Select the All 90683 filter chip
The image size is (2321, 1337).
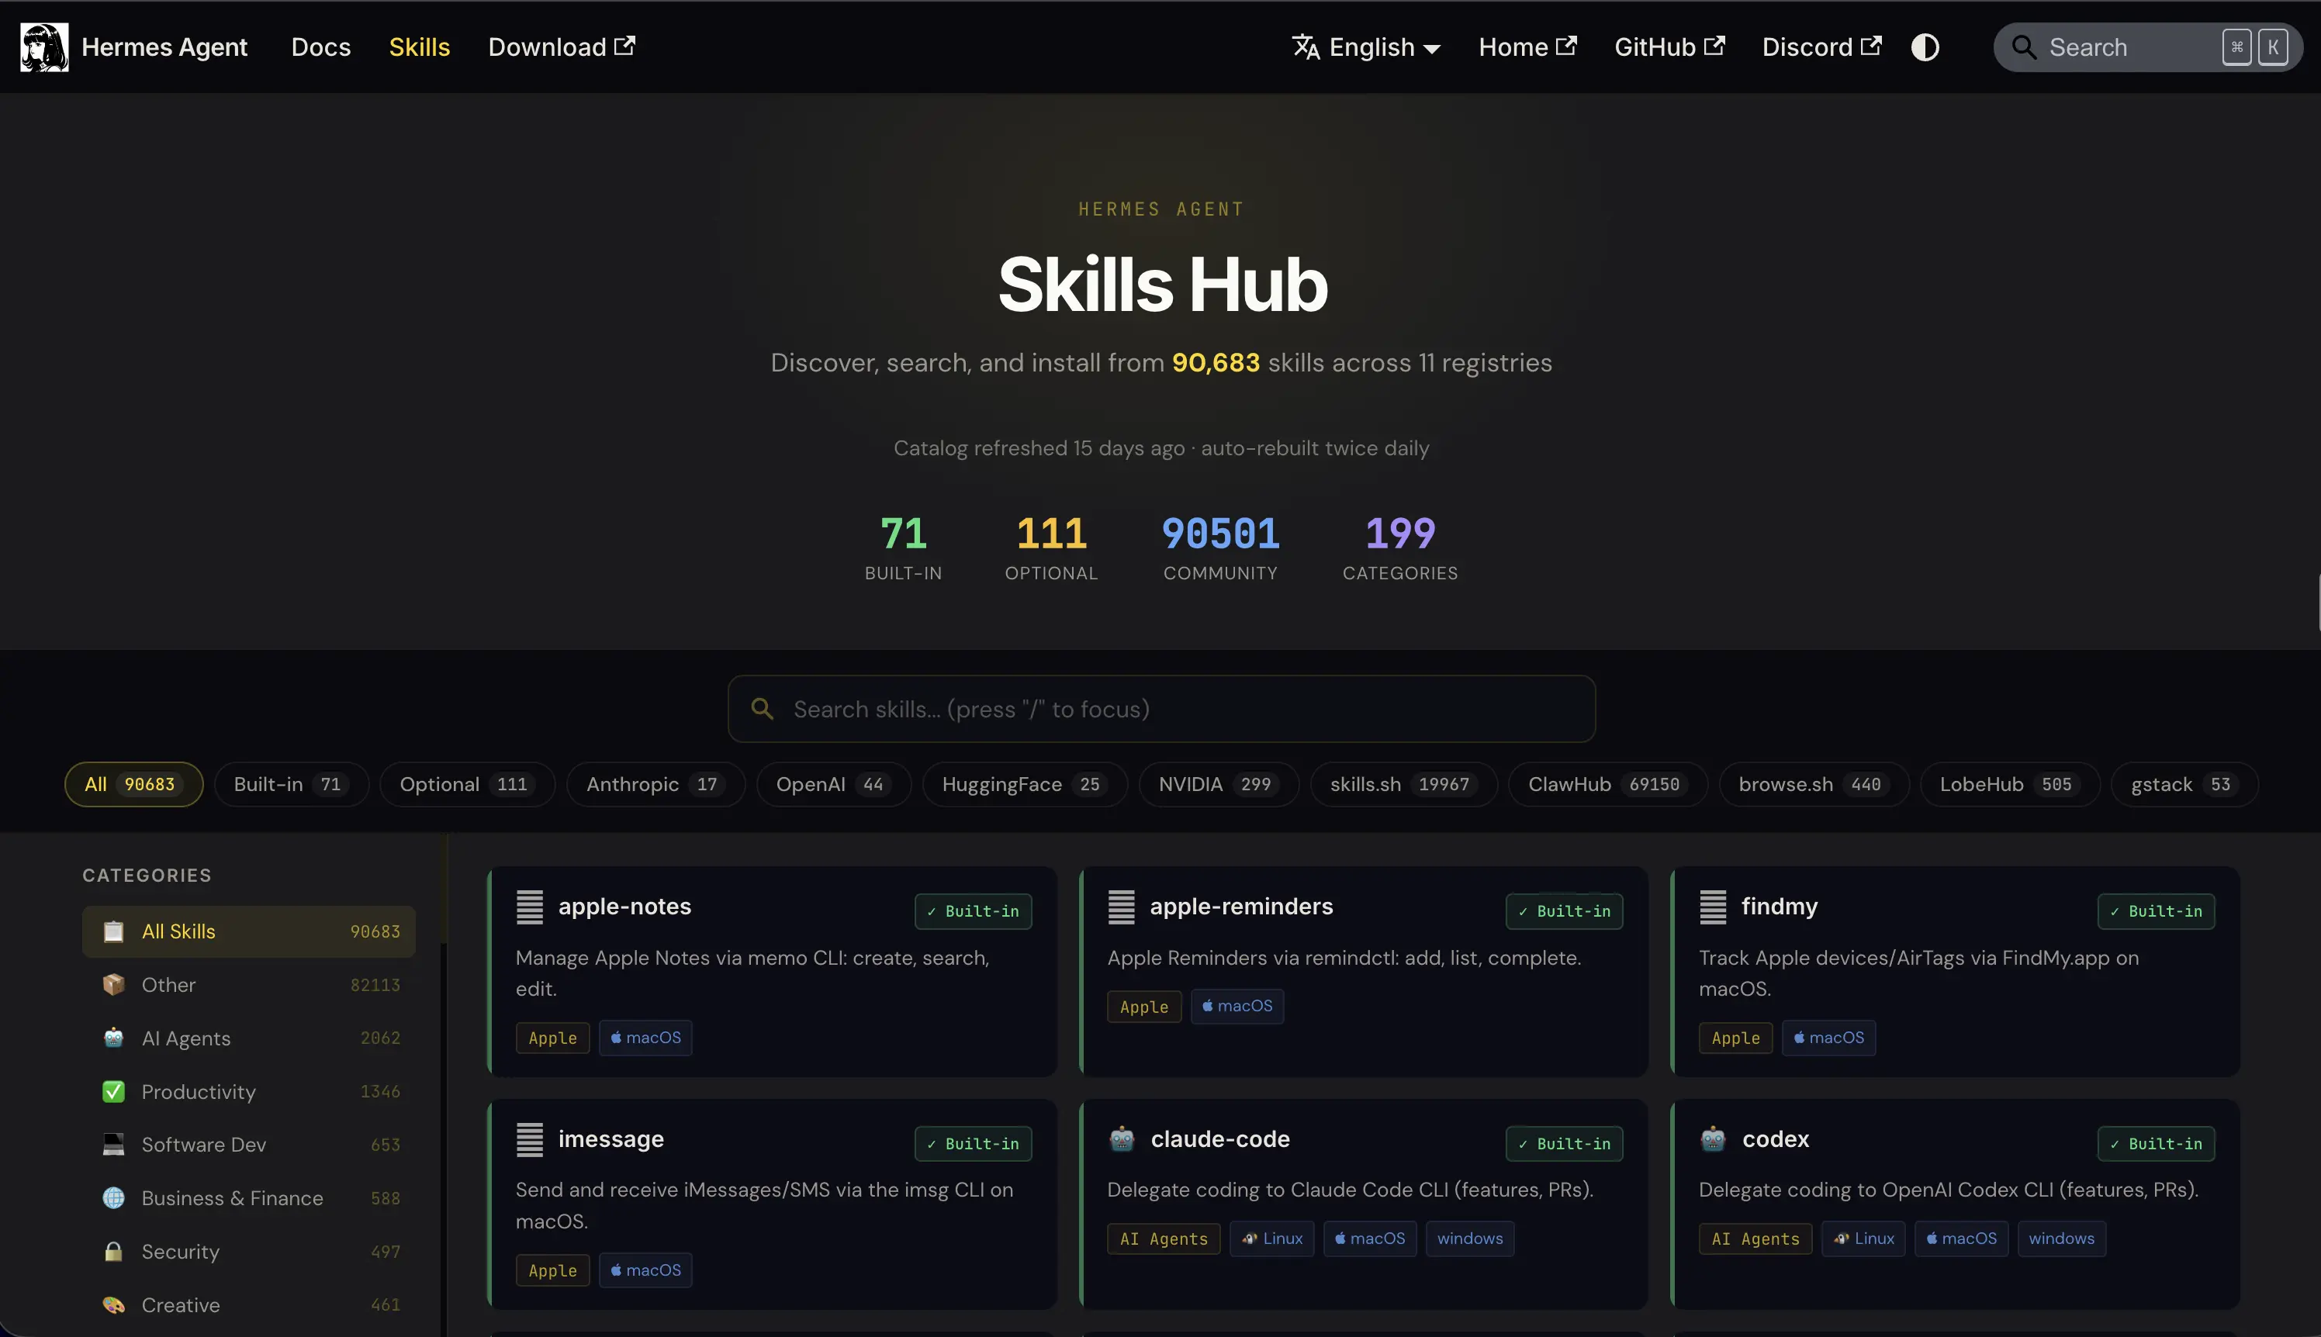coord(133,785)
